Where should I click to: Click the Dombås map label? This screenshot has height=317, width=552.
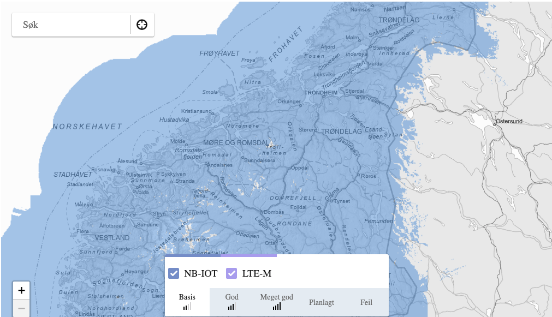click(274, 212)
